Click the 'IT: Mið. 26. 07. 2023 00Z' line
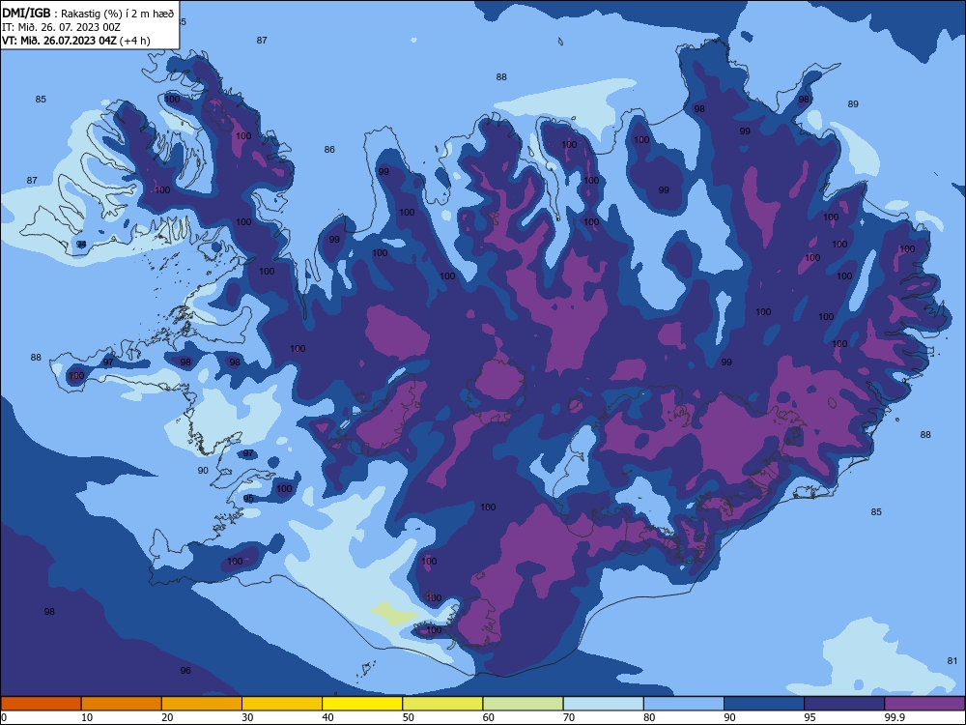 61,27
